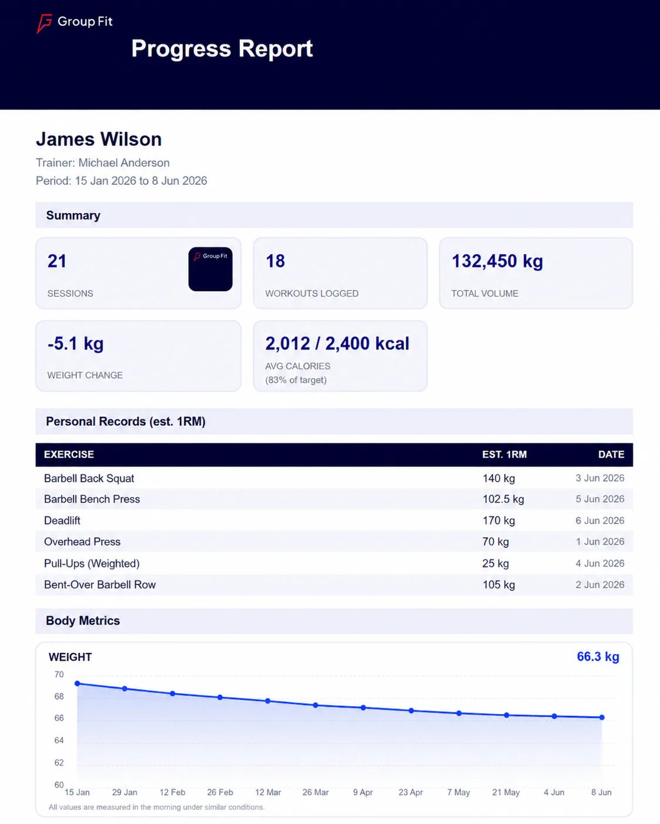Click the date 6 Jun 2026

[x=600, y=521]
